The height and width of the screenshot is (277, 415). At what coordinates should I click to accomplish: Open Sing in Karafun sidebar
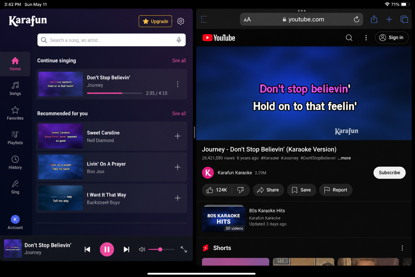tap(15, 187)
